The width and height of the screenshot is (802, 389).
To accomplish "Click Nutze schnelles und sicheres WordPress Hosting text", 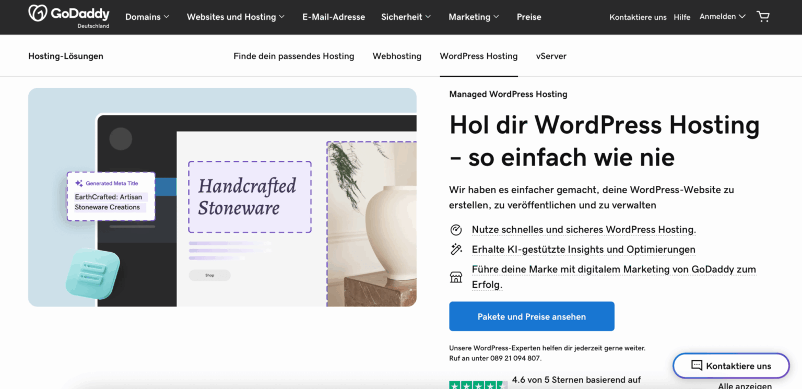I will click(584, 230).
